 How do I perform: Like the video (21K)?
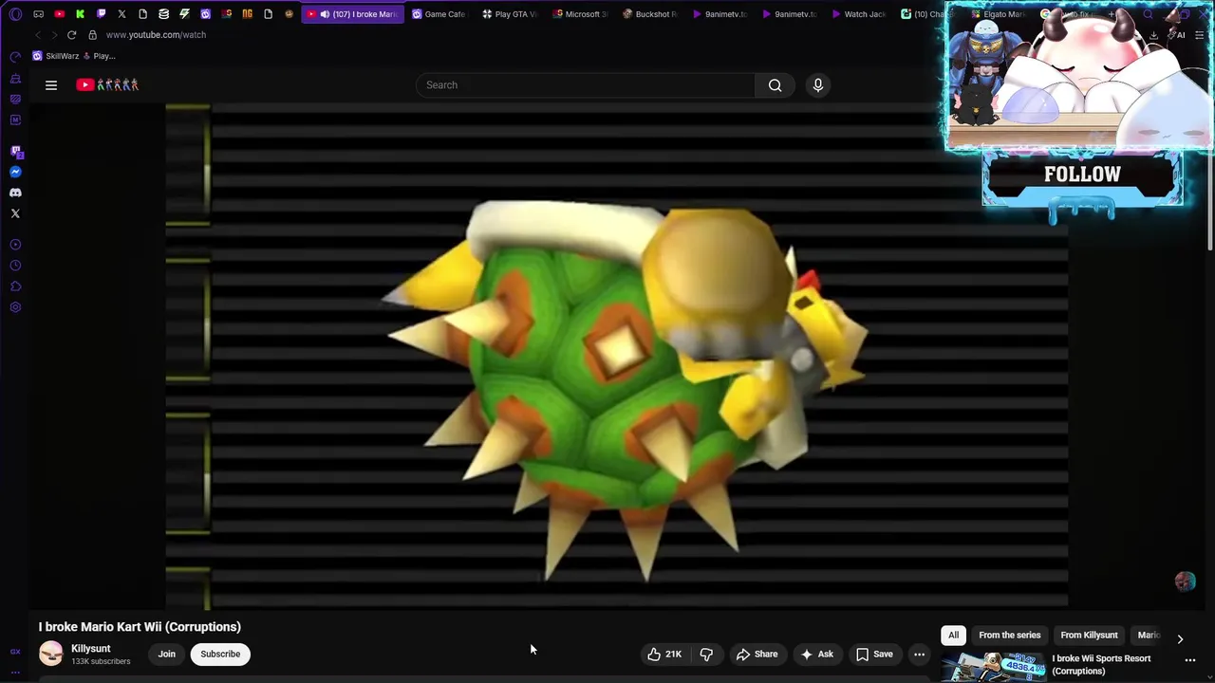(664, 654)
